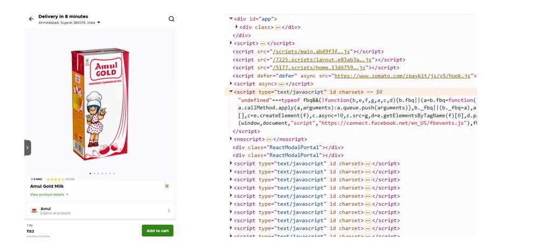The image size is (553, 251).
Task: Click the "Delivery in 8 minutes" heading
Action: coord(63,16)
